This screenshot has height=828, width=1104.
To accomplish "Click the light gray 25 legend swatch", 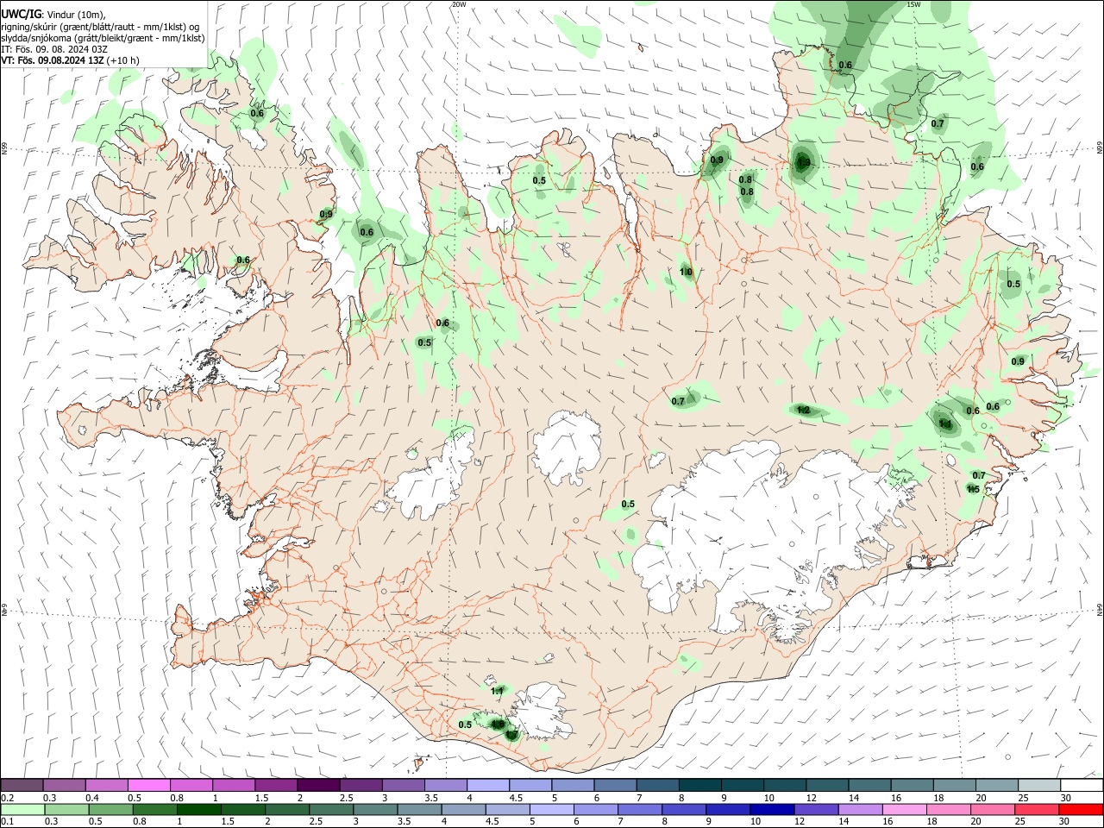I will 1039,786.
